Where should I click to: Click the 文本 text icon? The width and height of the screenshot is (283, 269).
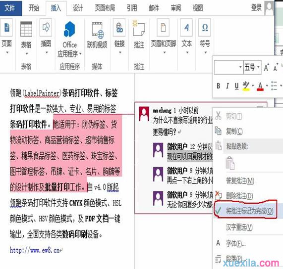click(186, 27)
